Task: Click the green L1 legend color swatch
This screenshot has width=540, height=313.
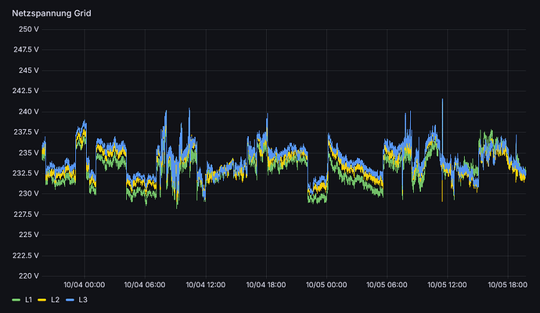Action: pyautogui.click(x=16, y=300)
